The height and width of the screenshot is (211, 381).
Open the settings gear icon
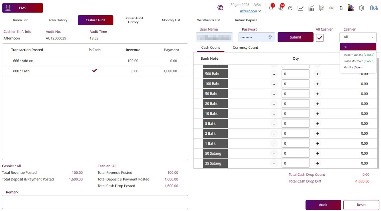(362, 8)
